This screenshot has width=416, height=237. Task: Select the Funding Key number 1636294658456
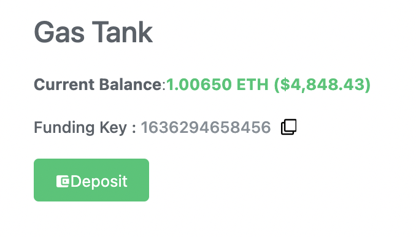pos(206,127)
